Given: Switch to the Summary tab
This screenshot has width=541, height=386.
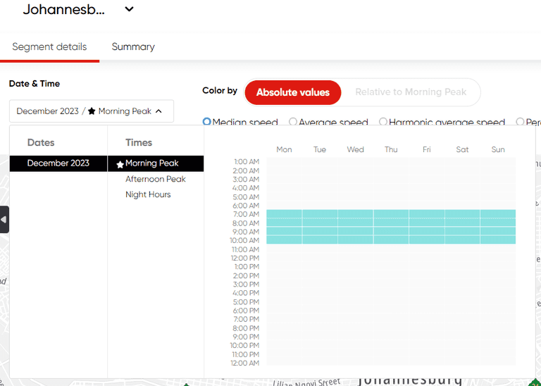Looking at the screenshot, I should click(x=133, y=47).
